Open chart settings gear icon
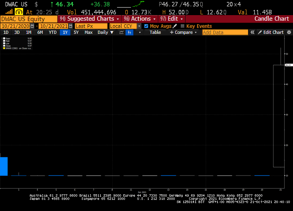Screen dimensions: 293x211 (x=289, y=32)
